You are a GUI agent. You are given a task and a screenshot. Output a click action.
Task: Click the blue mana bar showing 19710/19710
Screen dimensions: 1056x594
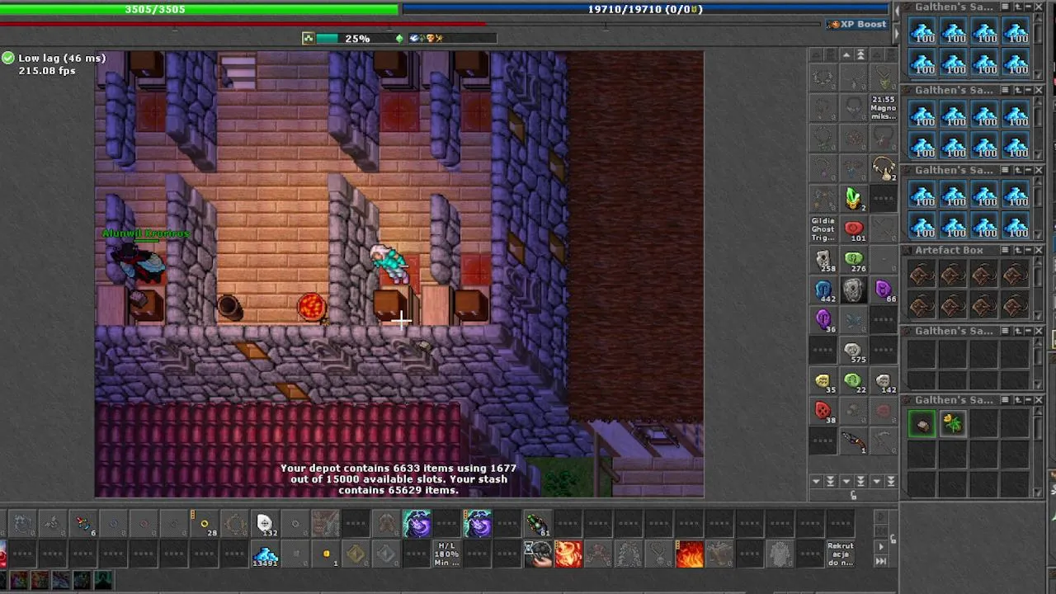[646, 9]
